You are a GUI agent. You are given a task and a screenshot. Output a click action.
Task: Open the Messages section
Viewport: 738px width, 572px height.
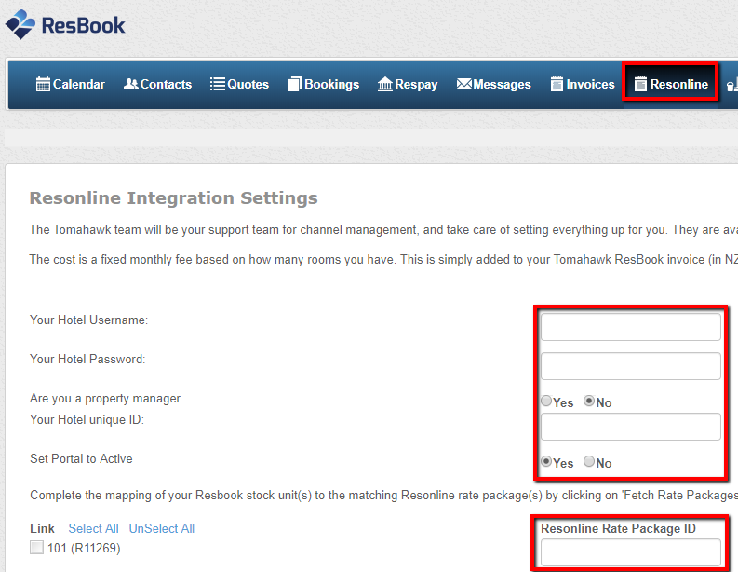(494, 84)
